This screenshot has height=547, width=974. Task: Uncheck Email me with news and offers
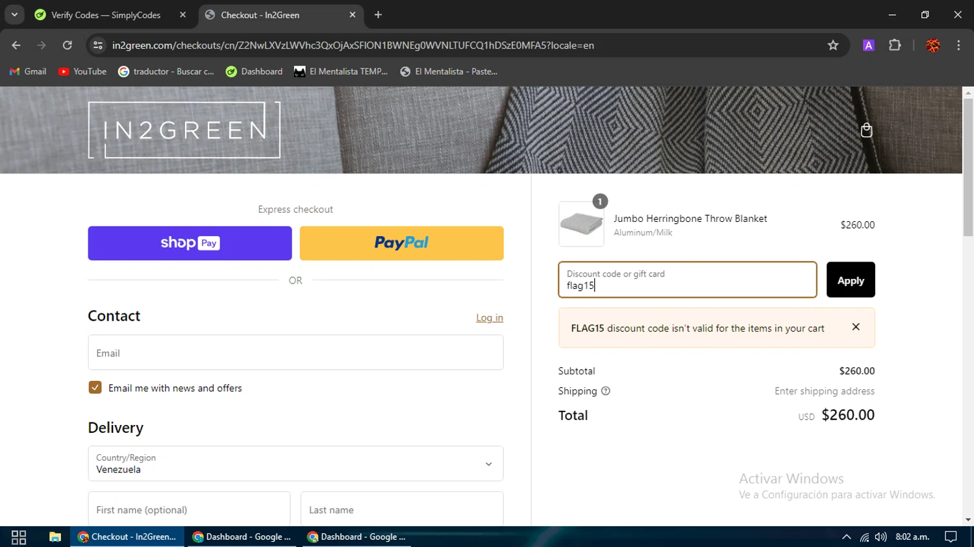pos(95,387)
